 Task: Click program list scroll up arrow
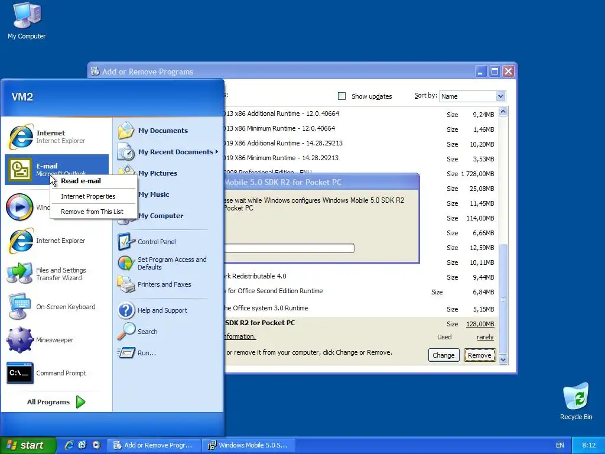[503, 112]
